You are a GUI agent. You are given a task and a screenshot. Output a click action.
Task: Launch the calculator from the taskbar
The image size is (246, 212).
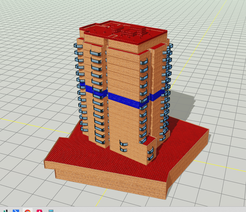click(51, 210)
